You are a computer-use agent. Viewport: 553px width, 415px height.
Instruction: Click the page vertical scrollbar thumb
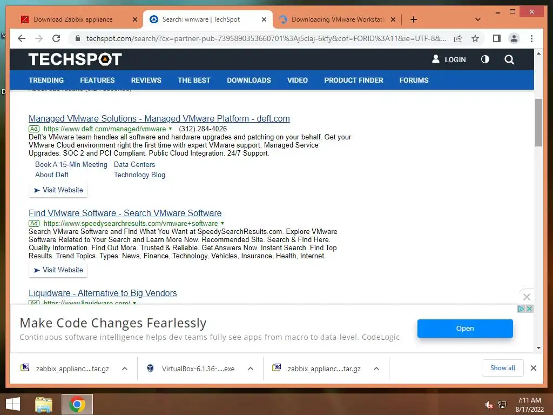coord(538,123)
